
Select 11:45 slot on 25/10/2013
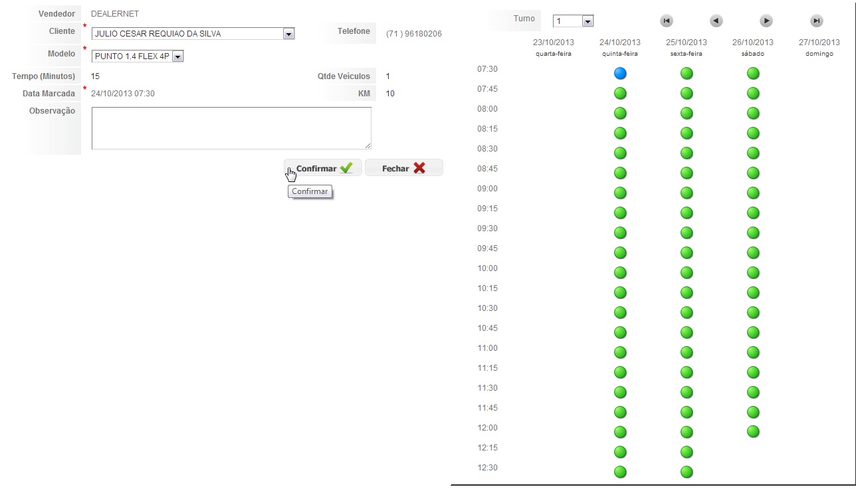point(687,412)
